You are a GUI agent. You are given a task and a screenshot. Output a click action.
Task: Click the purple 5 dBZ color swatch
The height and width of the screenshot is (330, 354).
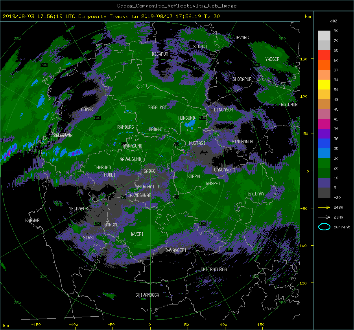pos(324,183)
